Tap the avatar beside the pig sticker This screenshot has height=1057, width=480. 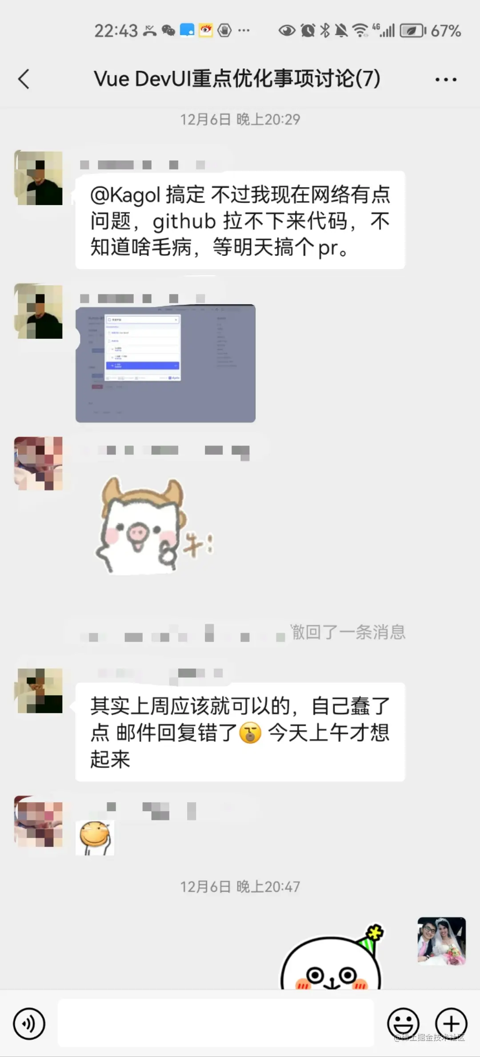tap(38, 463)
